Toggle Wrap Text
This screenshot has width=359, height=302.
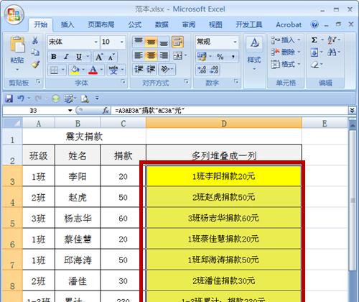tap(177, 42)
